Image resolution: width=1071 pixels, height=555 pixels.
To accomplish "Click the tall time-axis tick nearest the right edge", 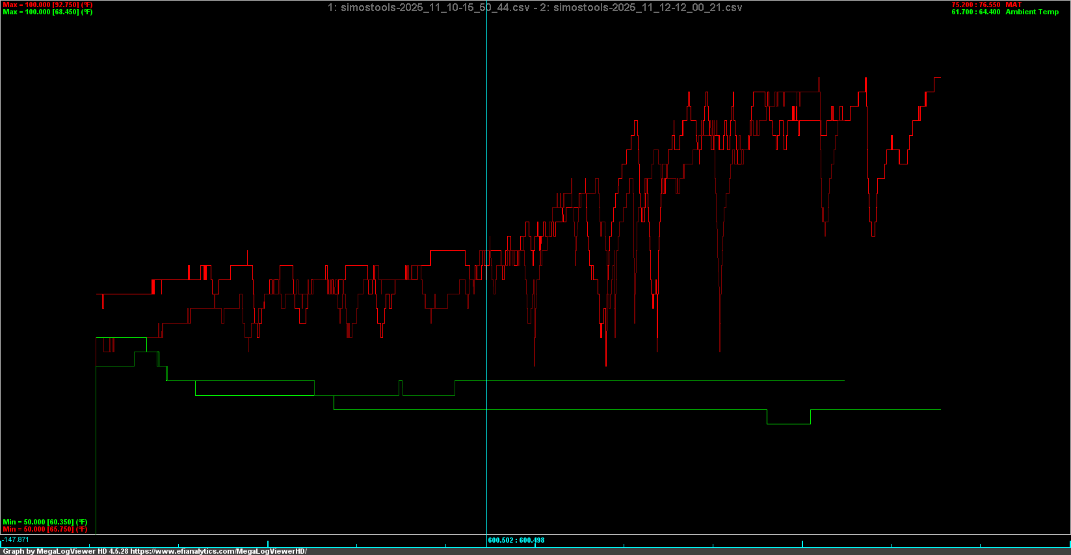I will (1069, 543).
